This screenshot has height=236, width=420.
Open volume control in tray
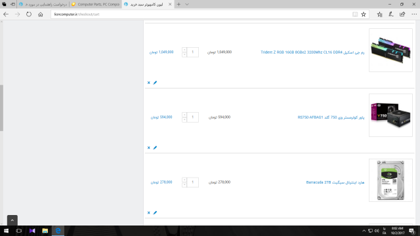point(377,231)
